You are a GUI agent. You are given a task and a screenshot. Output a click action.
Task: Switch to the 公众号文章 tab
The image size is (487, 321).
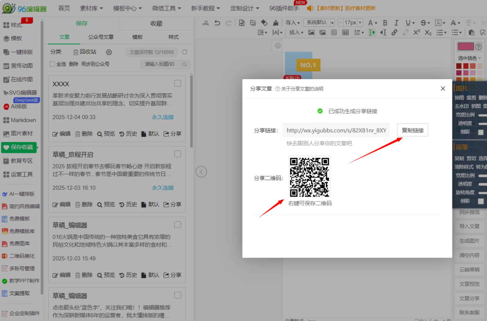click(101, 37)
